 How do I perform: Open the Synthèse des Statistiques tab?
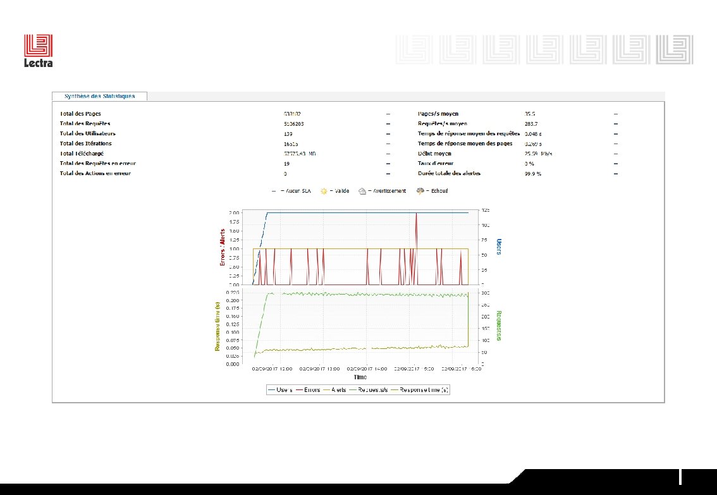point(99,96)
